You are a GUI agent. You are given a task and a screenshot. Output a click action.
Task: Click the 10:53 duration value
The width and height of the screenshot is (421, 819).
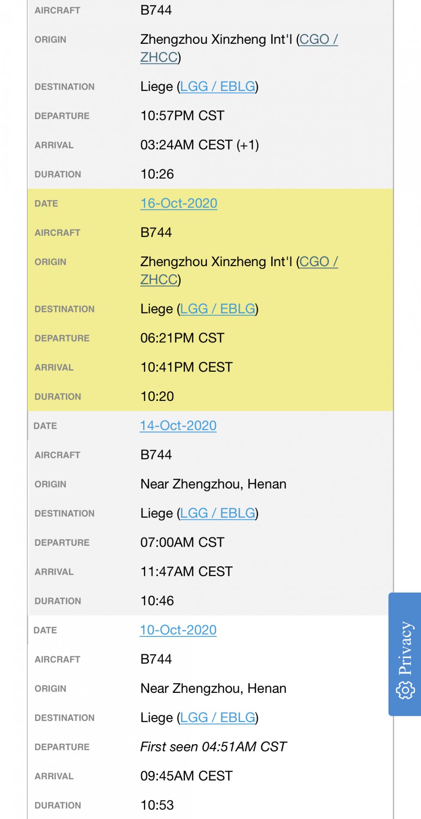(157, 805)
